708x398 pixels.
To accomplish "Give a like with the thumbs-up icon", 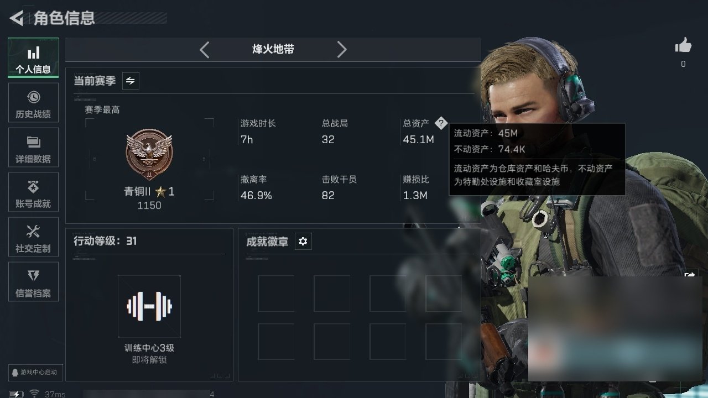I will pos(683,46).
